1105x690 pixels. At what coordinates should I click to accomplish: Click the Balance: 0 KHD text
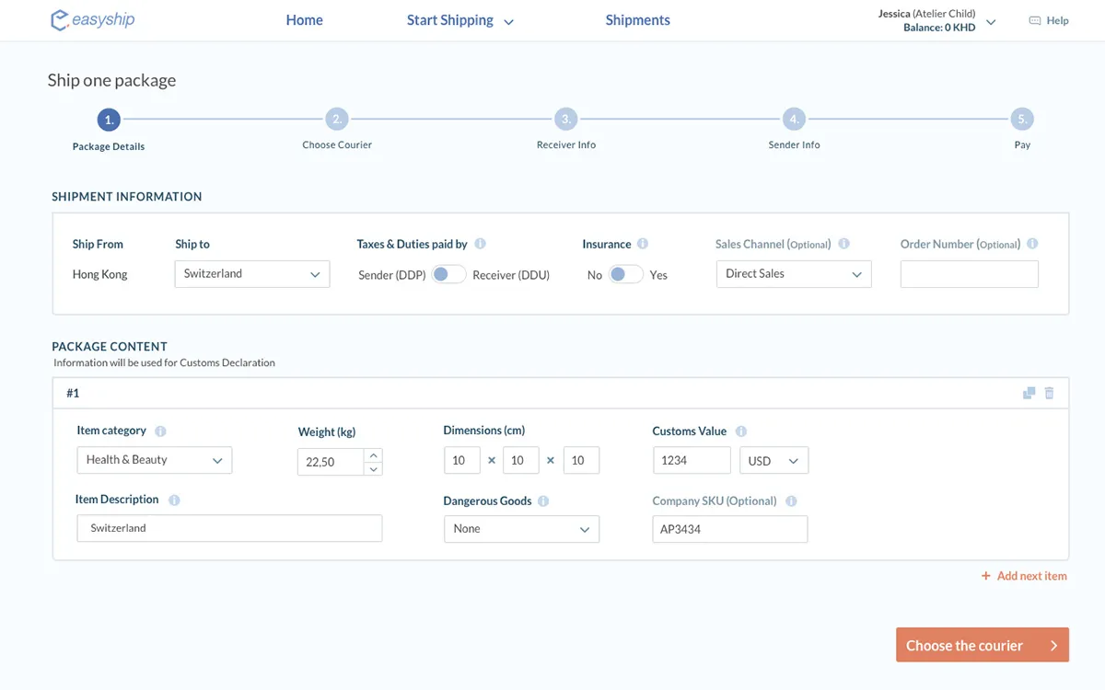tap(939, 28)
